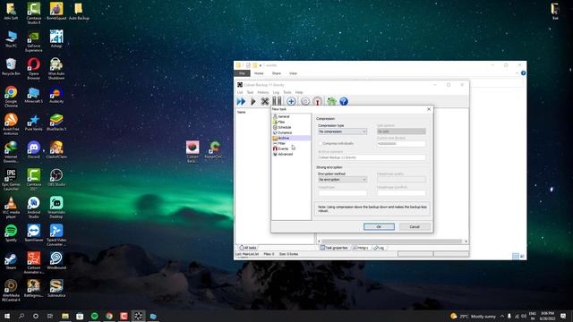Click the Spotify icon in the taskbar

[x=94, y=316]
